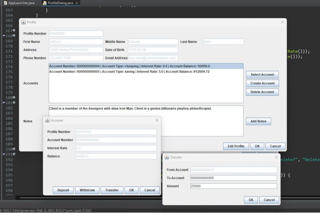Click Profile Number field in Account dialog
The height and width of the screenshot is (213, 320).
116,132
